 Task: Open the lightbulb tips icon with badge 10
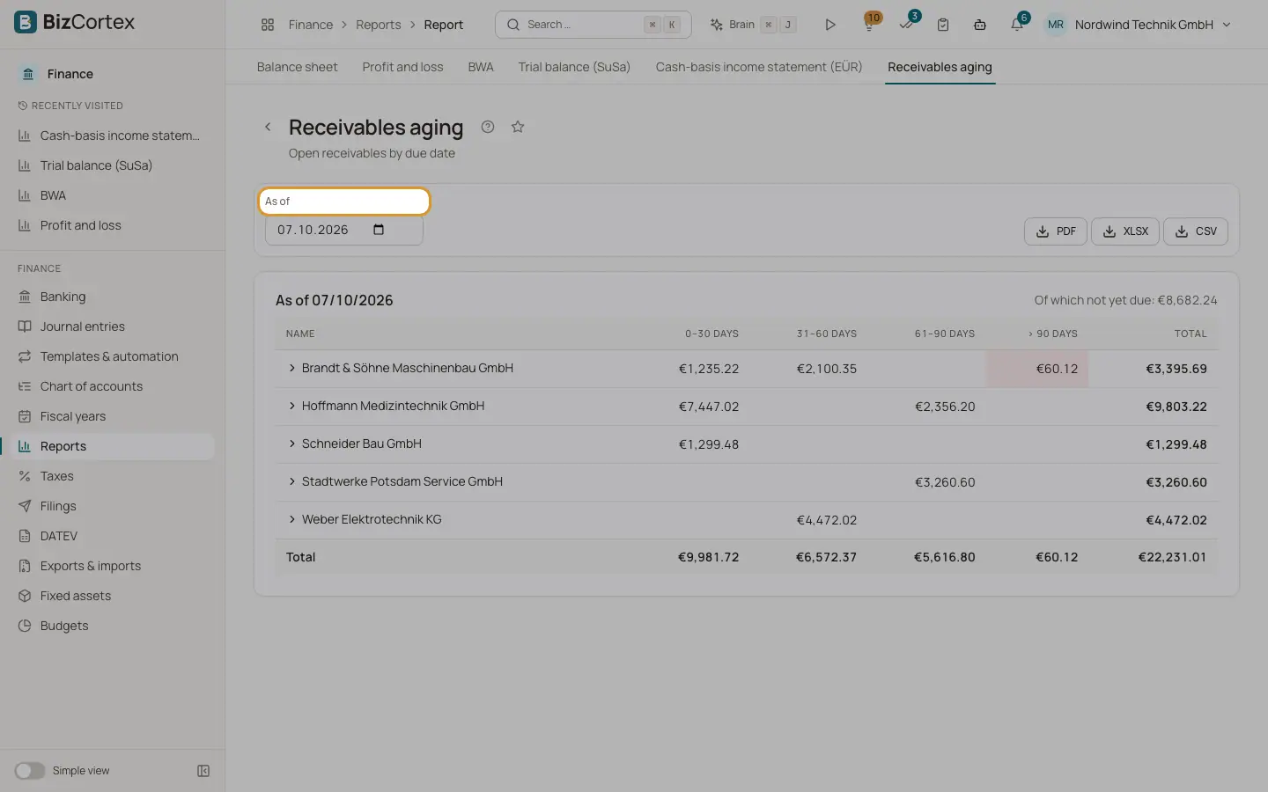[x=869, y=24]
